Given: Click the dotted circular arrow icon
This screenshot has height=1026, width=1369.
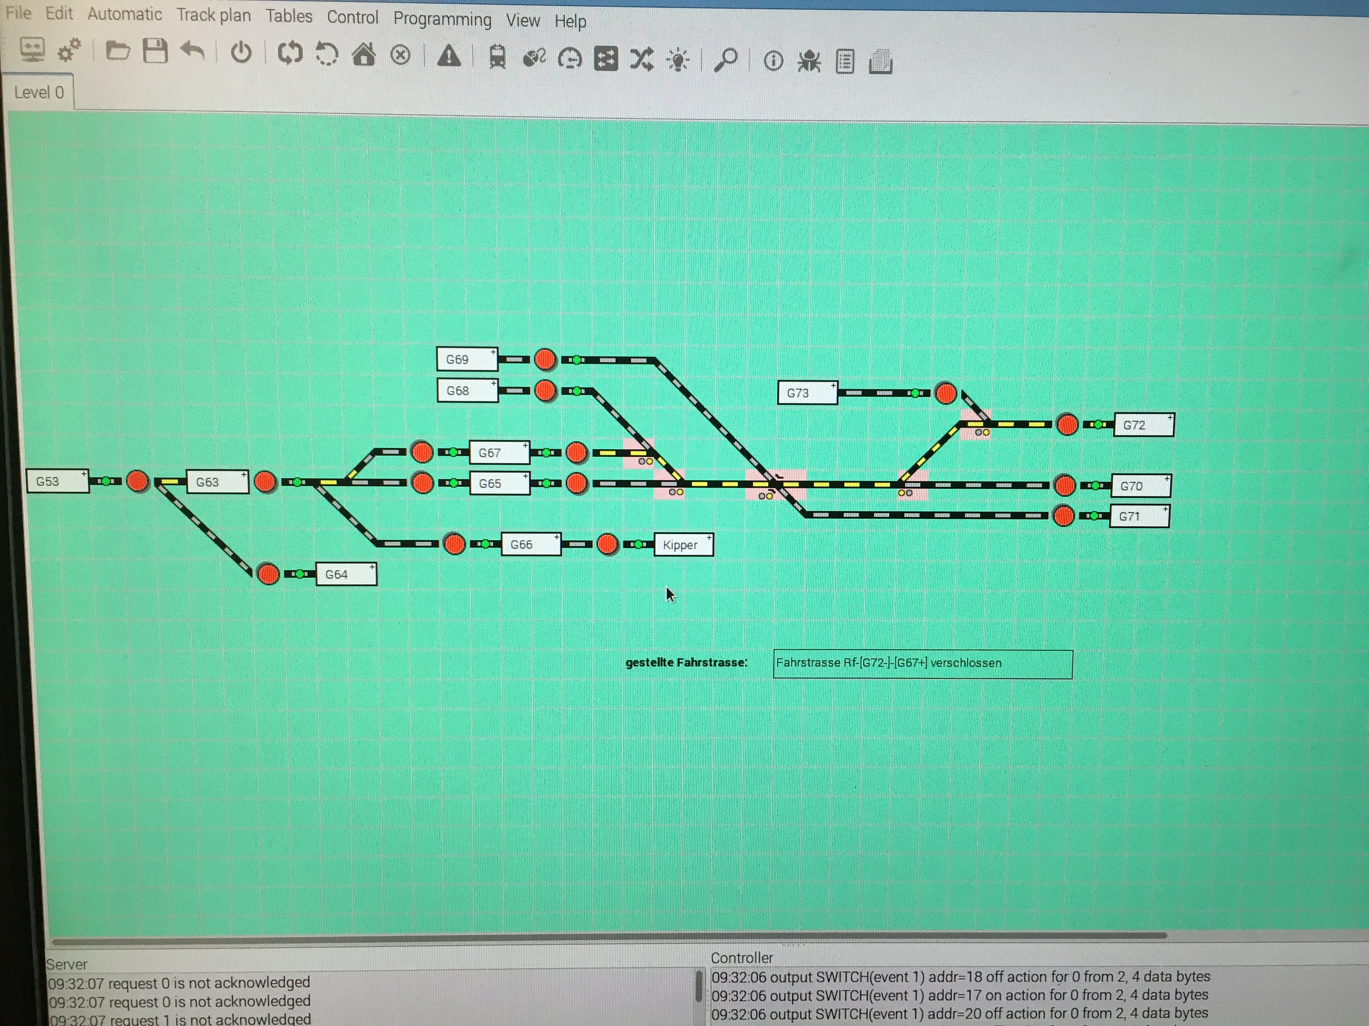Looking at the screenshot, I should click(326, 54).
